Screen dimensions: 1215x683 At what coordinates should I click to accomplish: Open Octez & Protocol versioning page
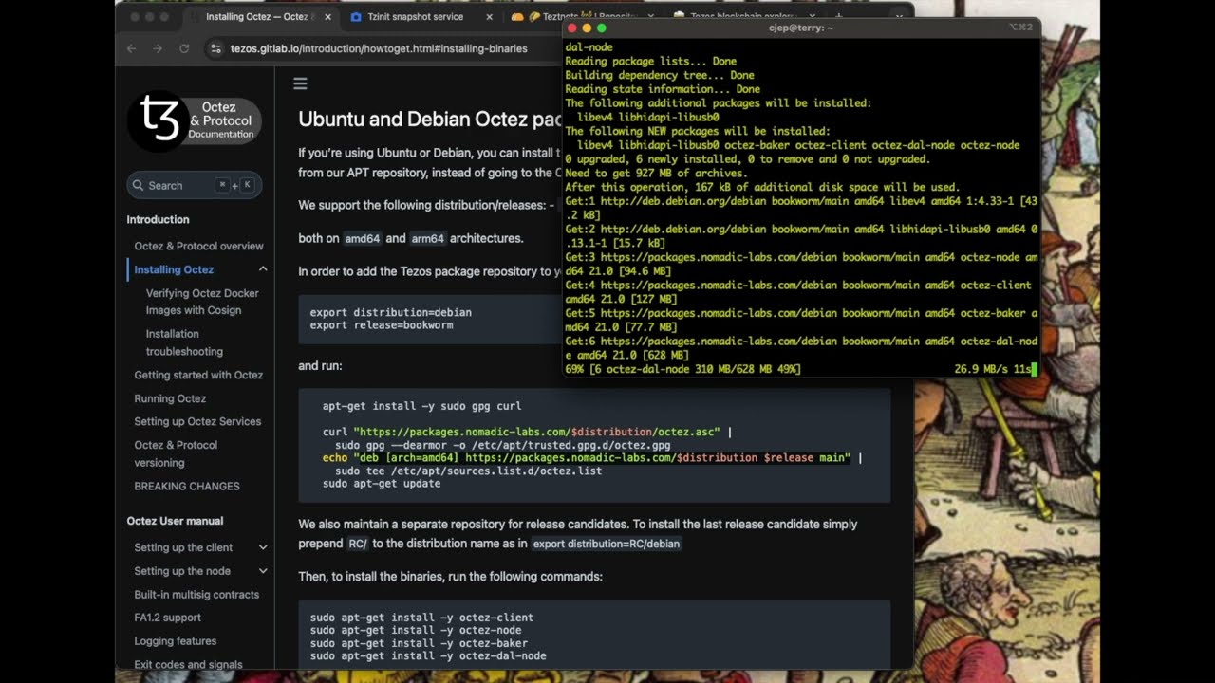tap(176, 453)
